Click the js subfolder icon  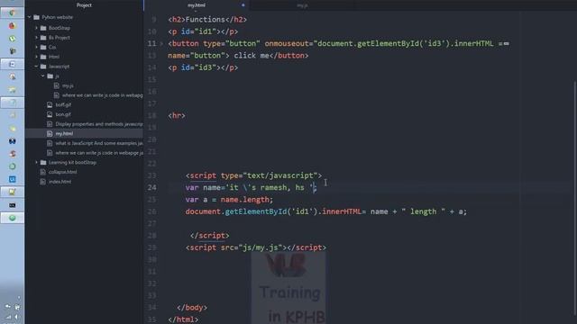click(x=50, y=76)
